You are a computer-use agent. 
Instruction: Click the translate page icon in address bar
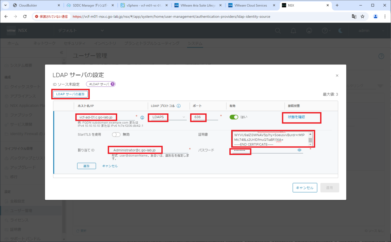point(354,16)
